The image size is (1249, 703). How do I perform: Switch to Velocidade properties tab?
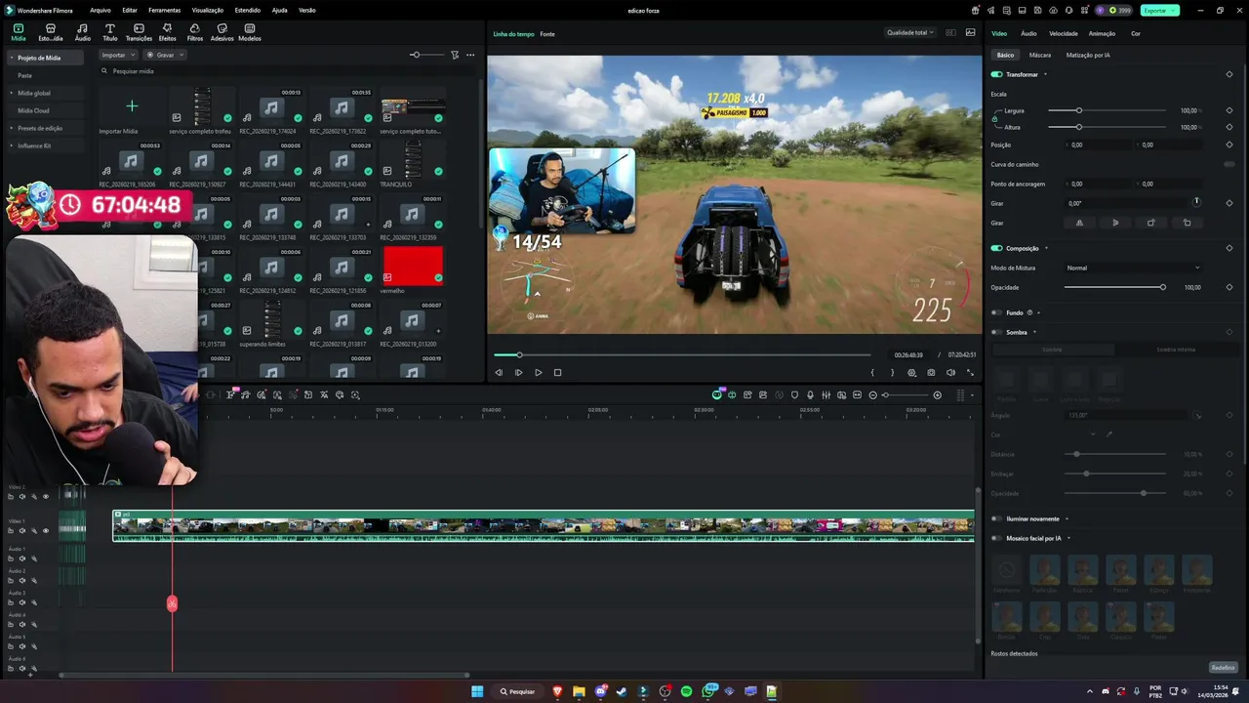click(x=1063, y=33)
